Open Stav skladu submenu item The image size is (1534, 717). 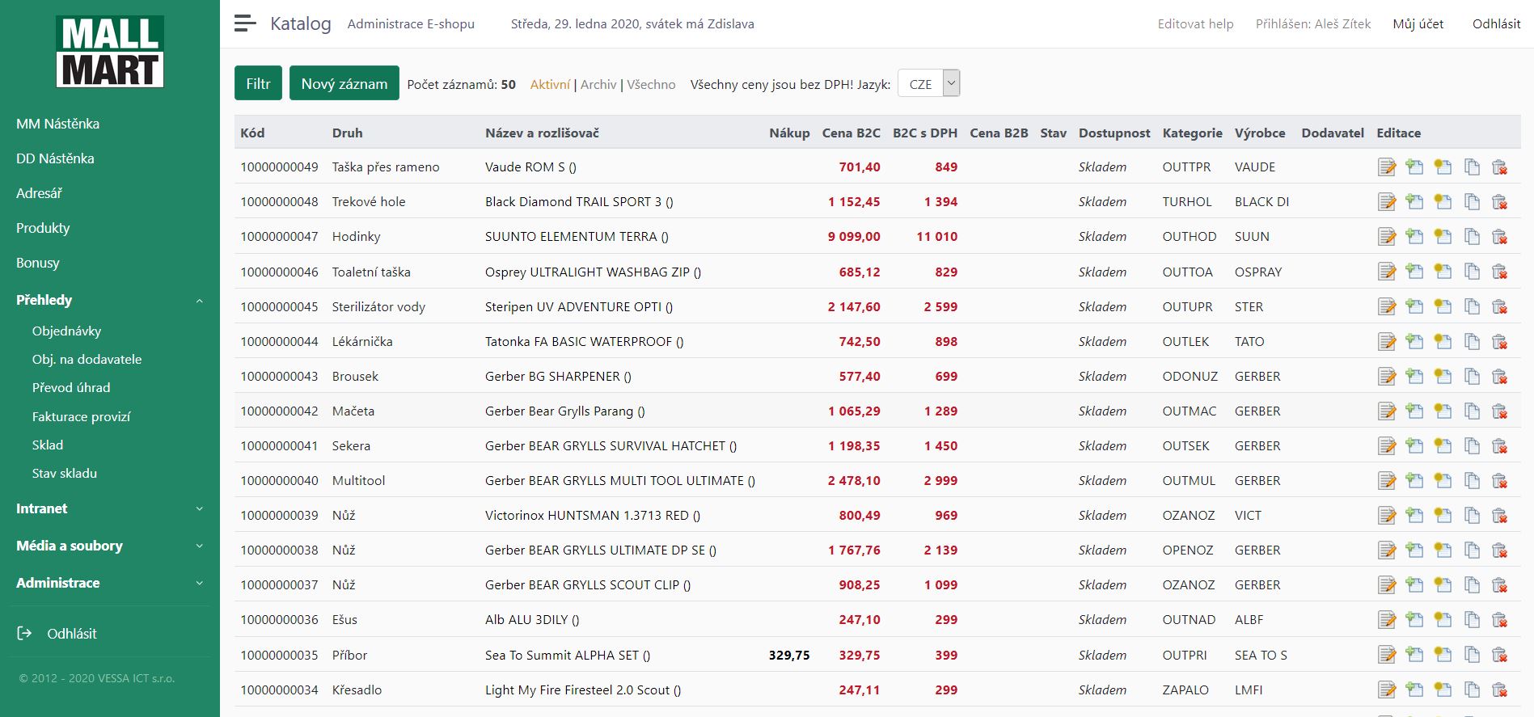(64, 473)
